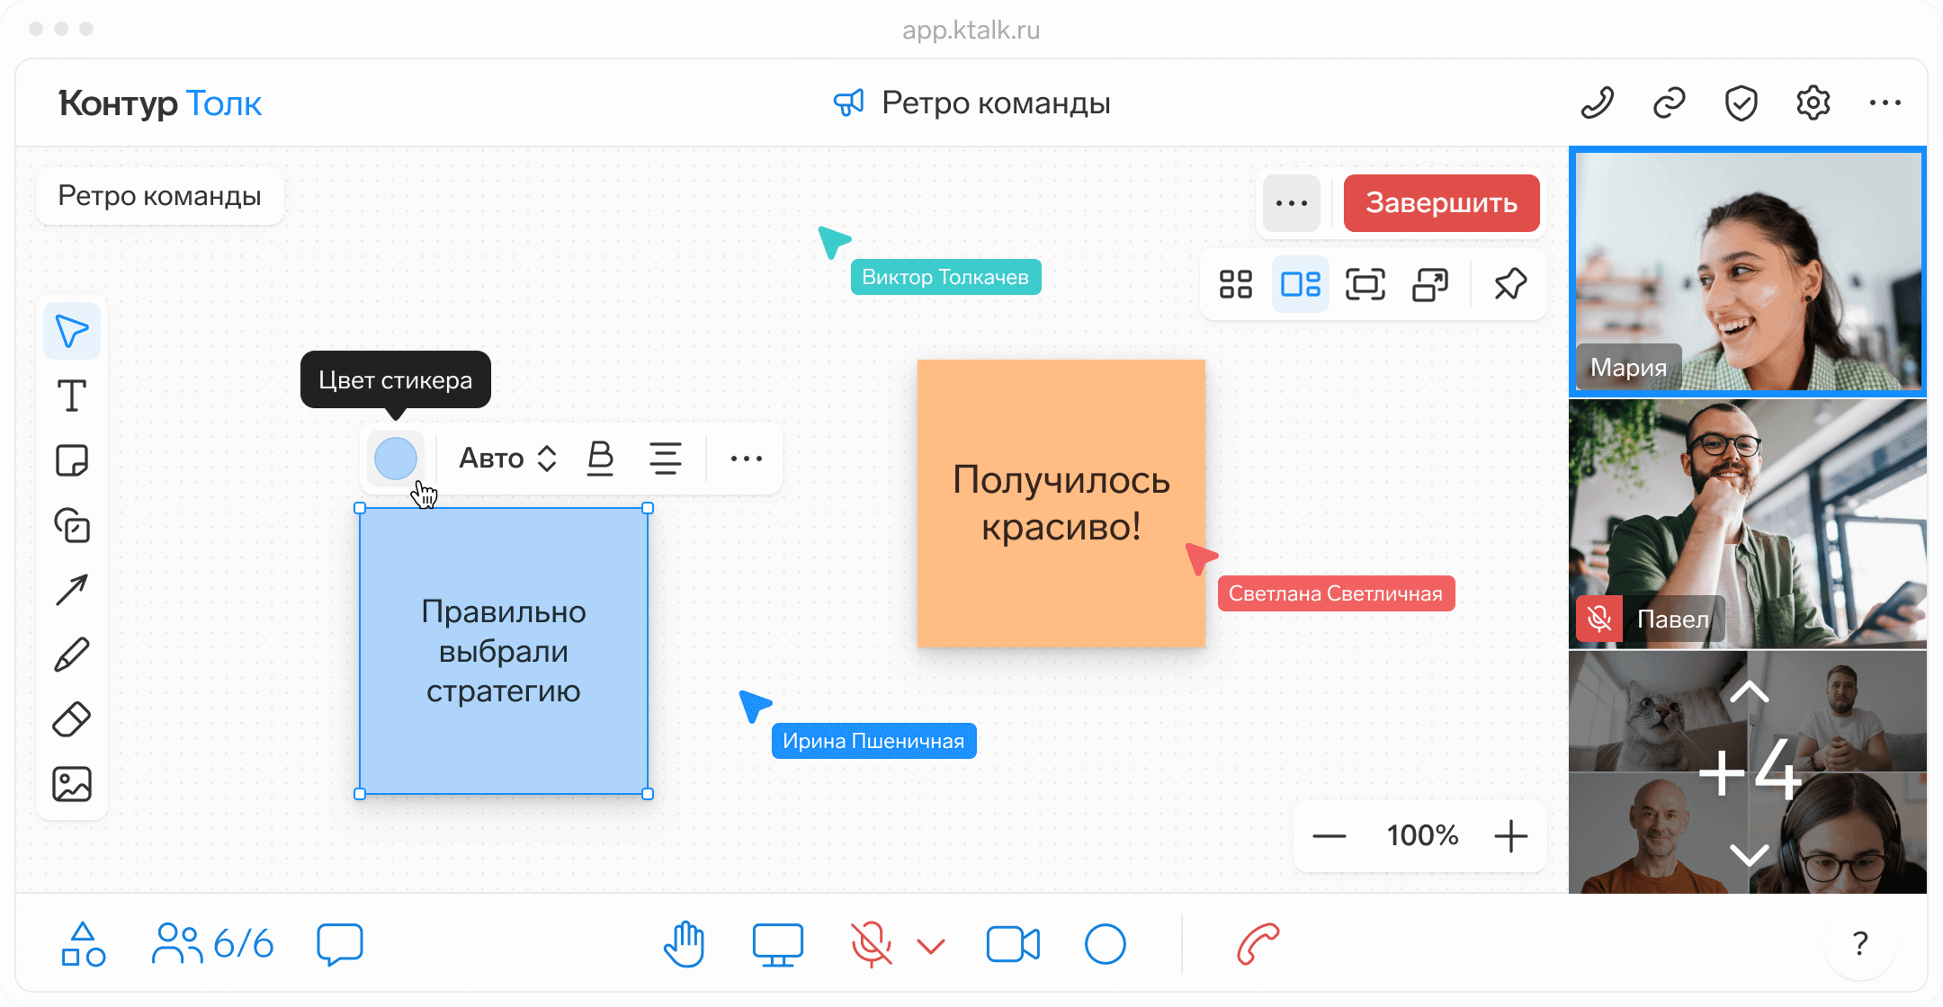
Task: Raise hand in the bottom bar
Action: [x=685, y=944]
